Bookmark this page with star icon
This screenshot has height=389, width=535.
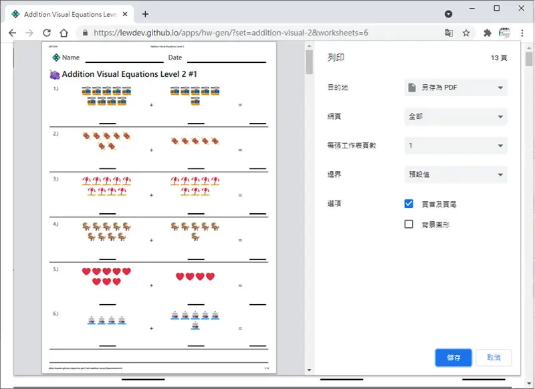tap(466, 33)
